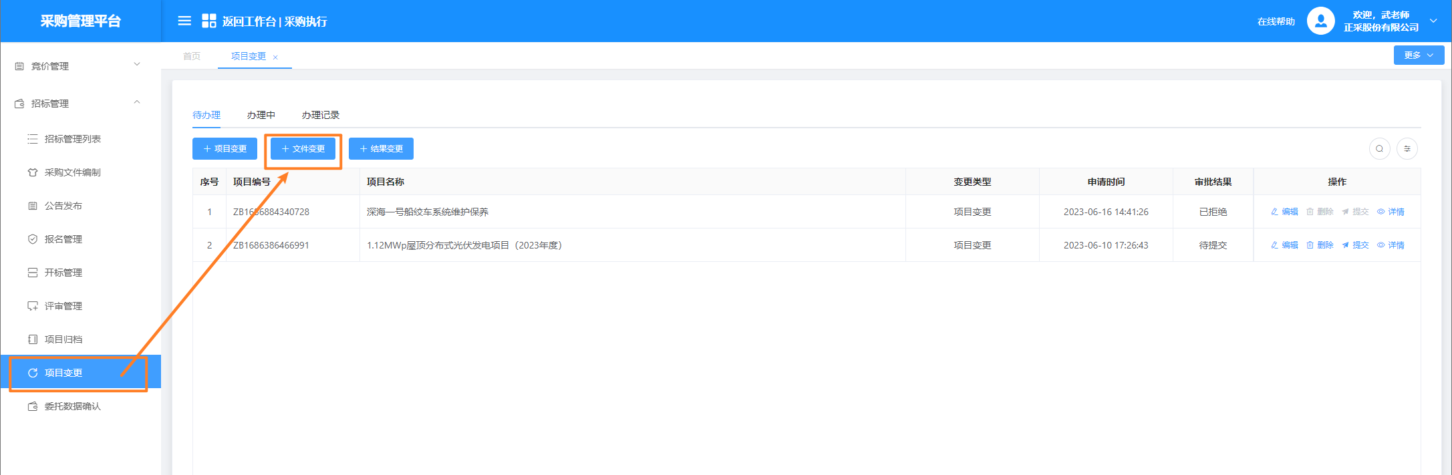Close the 项目变更 tab with x icon

(275, 57)
